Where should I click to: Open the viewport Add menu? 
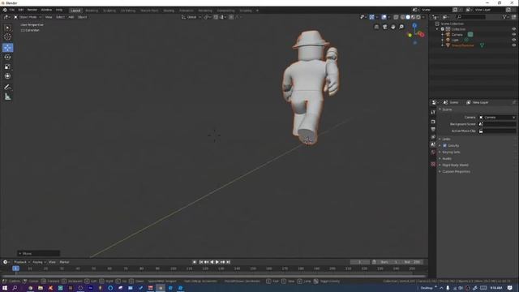pos(71,17)
